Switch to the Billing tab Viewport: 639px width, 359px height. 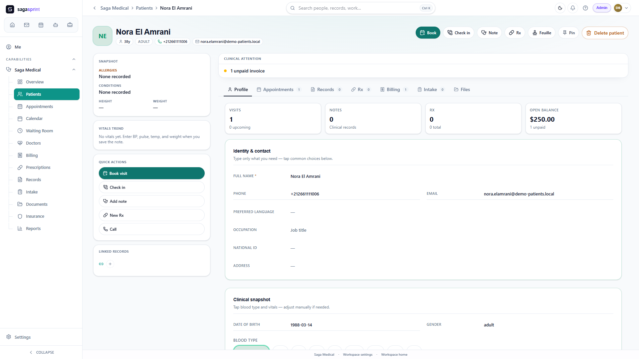[394, 89]
